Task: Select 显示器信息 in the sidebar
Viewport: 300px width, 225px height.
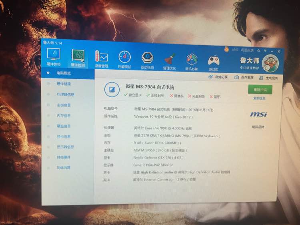Action: 65,147
